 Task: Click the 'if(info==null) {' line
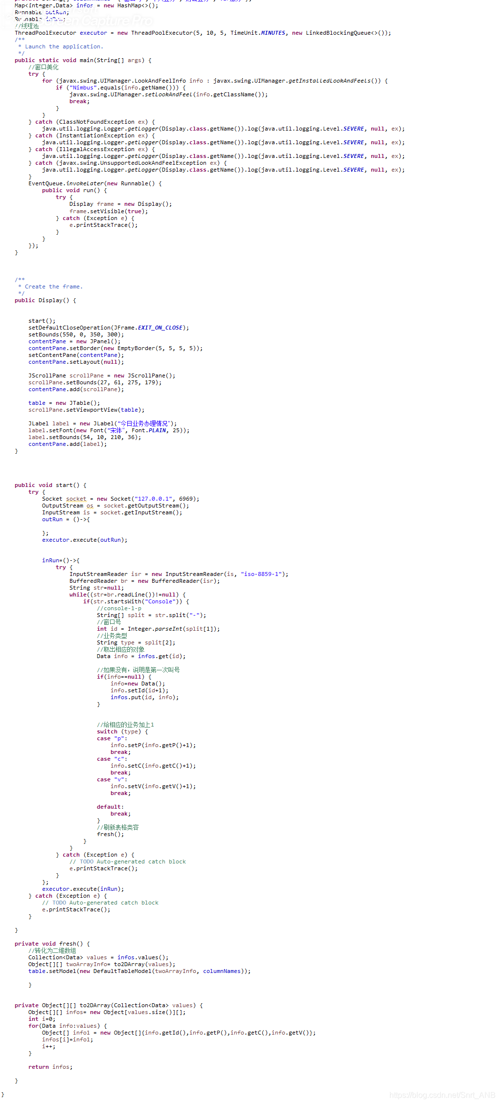pyautogui.click(x=124, y=677)
